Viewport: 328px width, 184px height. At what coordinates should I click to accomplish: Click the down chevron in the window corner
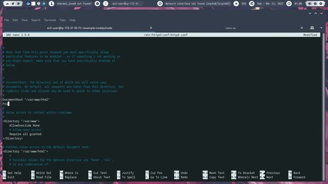click(310, 13)
